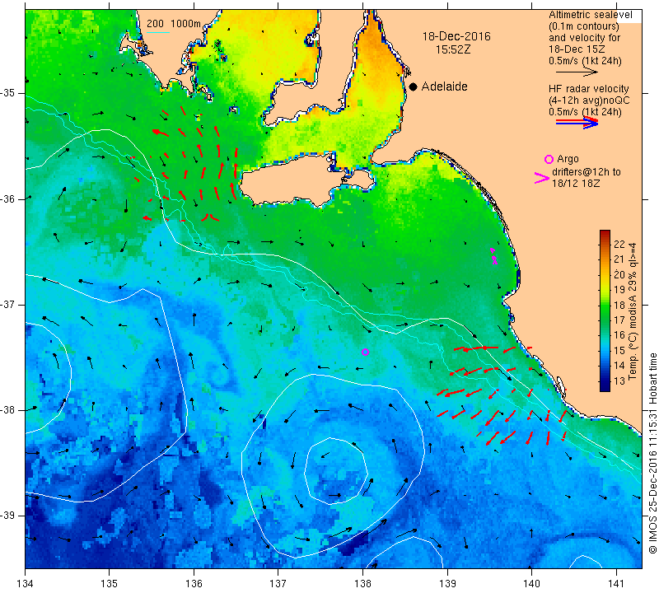Click the cyan isobath legend line
Viewport: 659px width, 593px height.
coord(157,32)
